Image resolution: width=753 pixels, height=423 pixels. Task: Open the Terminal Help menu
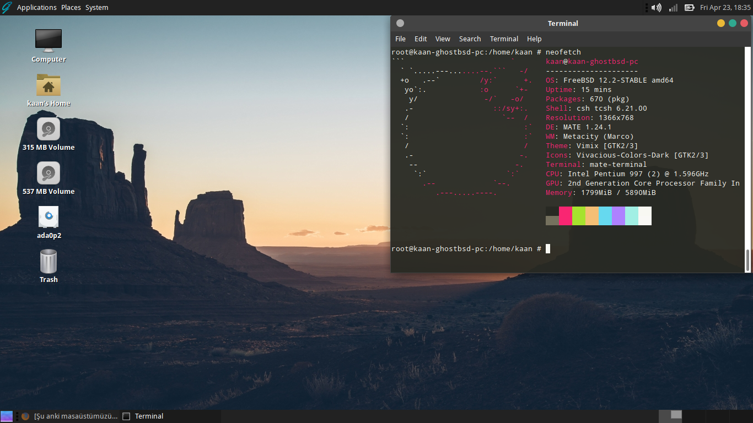click(x=534, y=39)
